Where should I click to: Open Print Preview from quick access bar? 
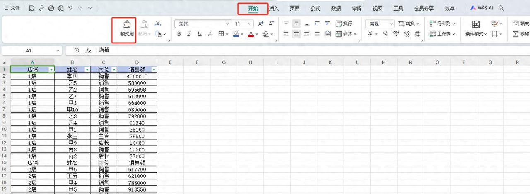coord(61,8)
